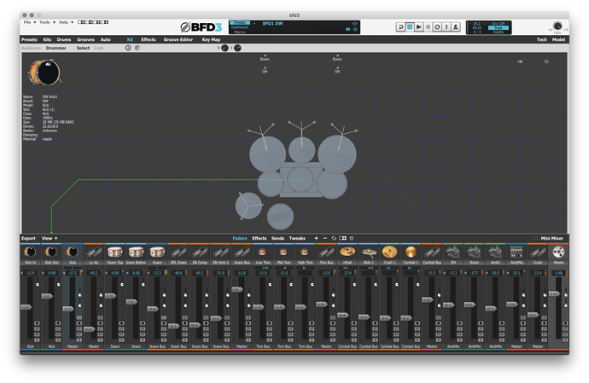Select the Room ambient channel icon
This screenshot has height=383, width=589.
[474, 252]
